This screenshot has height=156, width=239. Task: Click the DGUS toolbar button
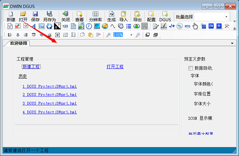click(x=165, y=16)
